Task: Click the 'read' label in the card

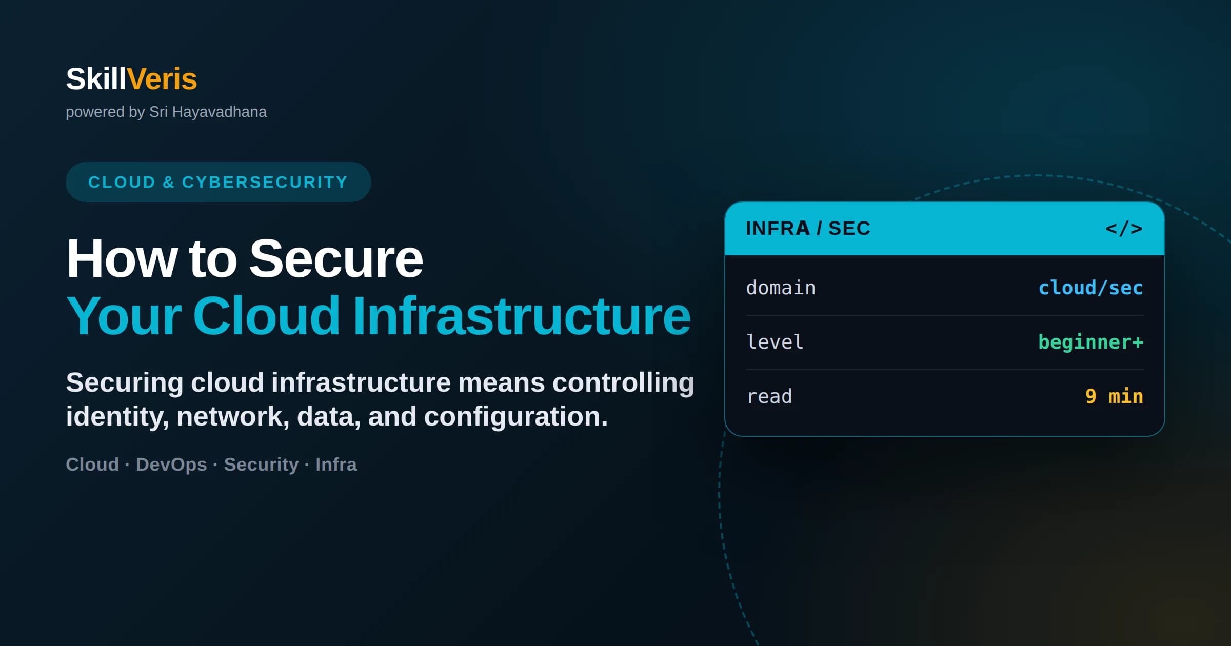Action: (769, 396)
